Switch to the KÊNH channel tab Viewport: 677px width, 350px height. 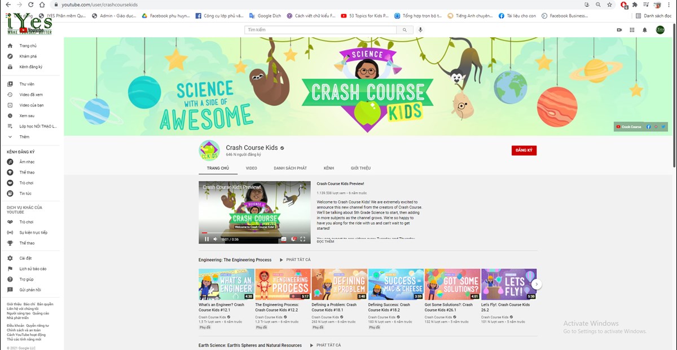click(329, 168)
